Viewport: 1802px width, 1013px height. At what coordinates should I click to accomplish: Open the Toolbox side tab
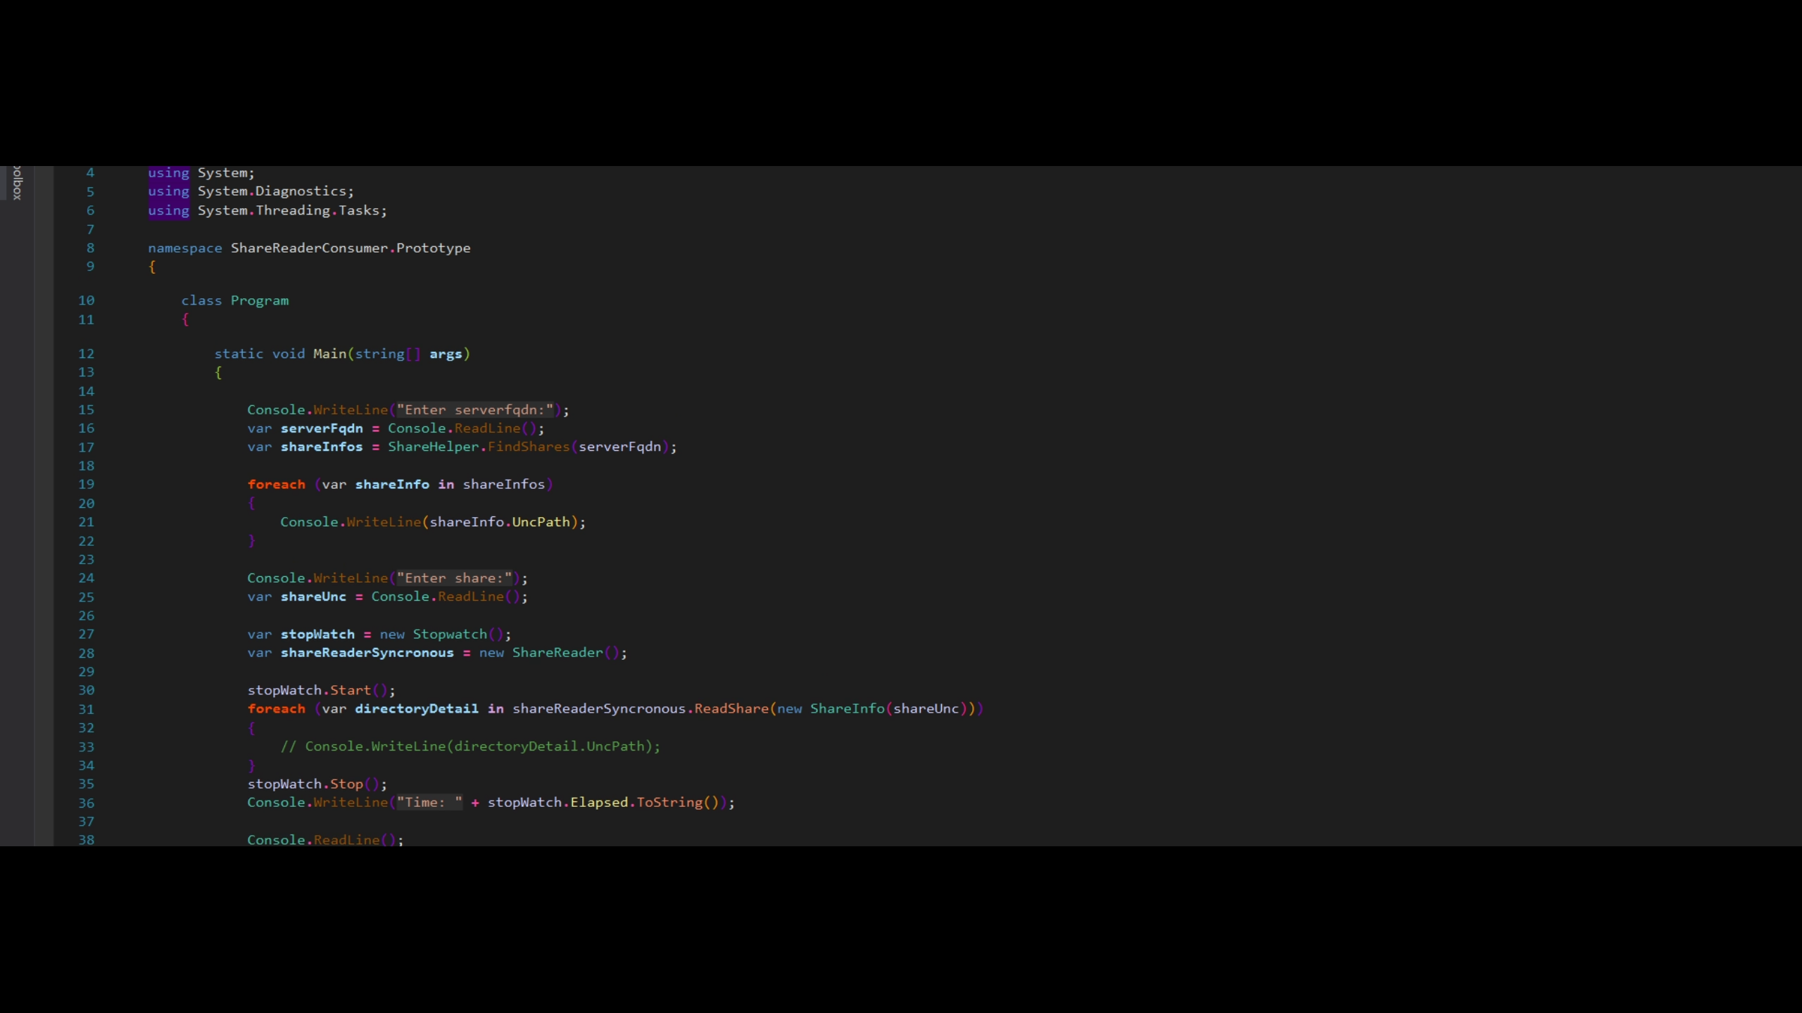pos(17,183)
